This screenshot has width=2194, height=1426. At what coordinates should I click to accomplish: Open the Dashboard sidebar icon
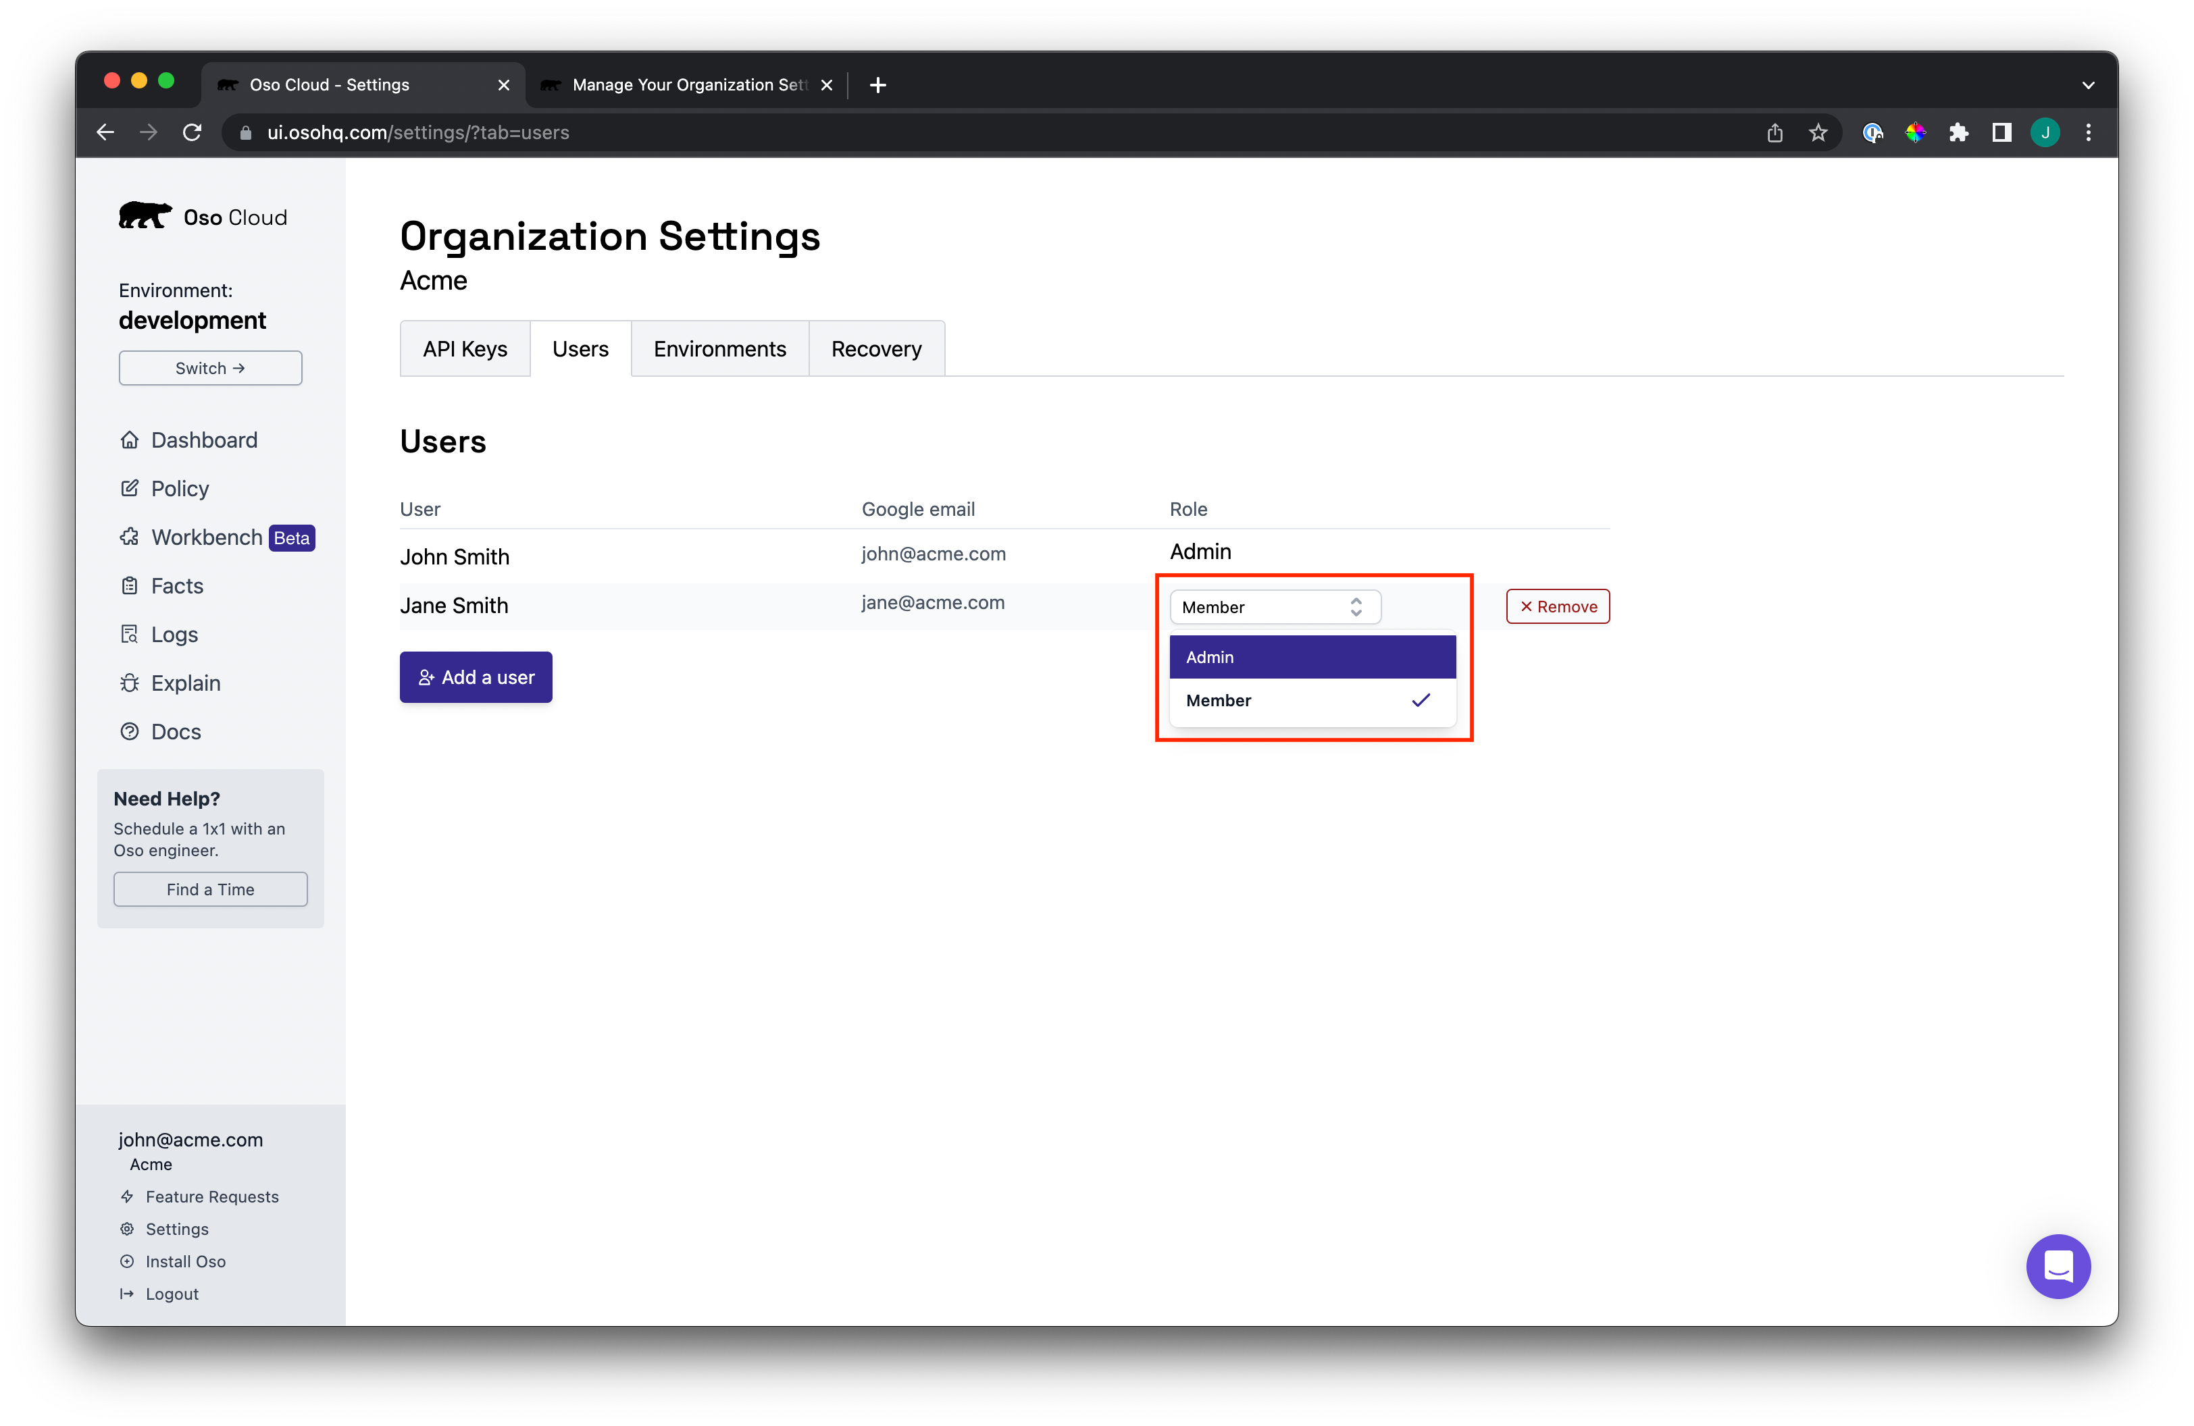tap(129, 440)
